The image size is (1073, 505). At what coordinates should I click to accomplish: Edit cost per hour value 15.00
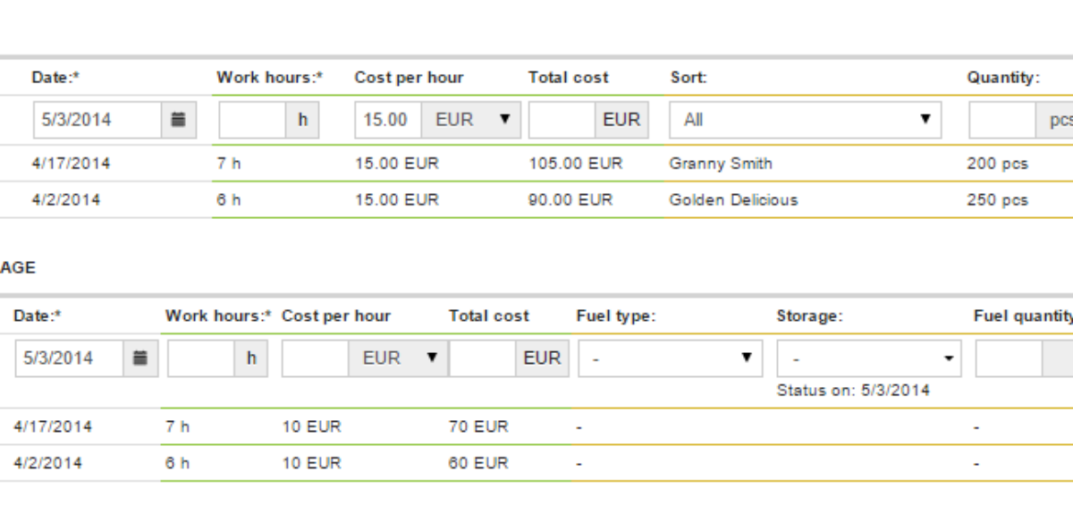[x=388, y=120]
